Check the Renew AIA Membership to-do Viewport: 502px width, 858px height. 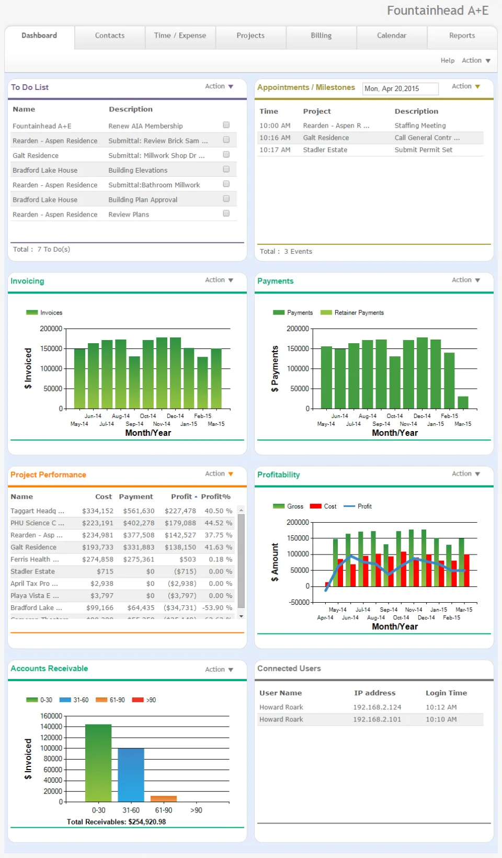[x=226, y=125]
